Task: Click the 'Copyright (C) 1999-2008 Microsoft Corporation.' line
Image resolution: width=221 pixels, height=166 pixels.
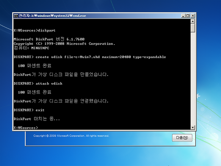Action: (x=64, y=44)
